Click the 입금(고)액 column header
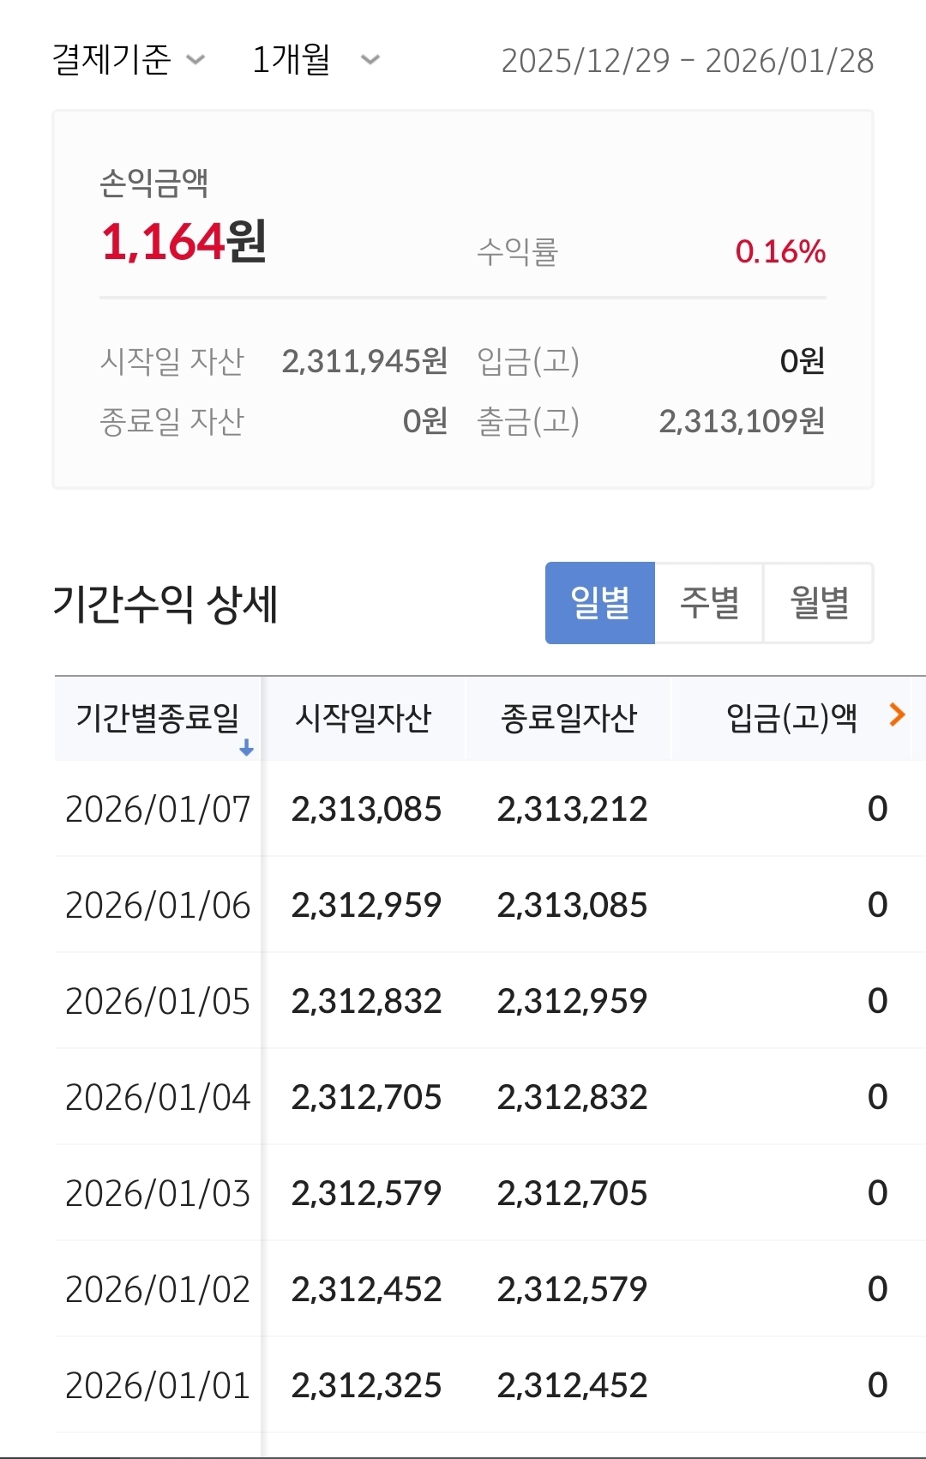 [791, 718]
